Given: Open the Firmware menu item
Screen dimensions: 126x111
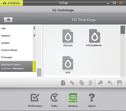Looking at the screenshot, I should (16, 57).
